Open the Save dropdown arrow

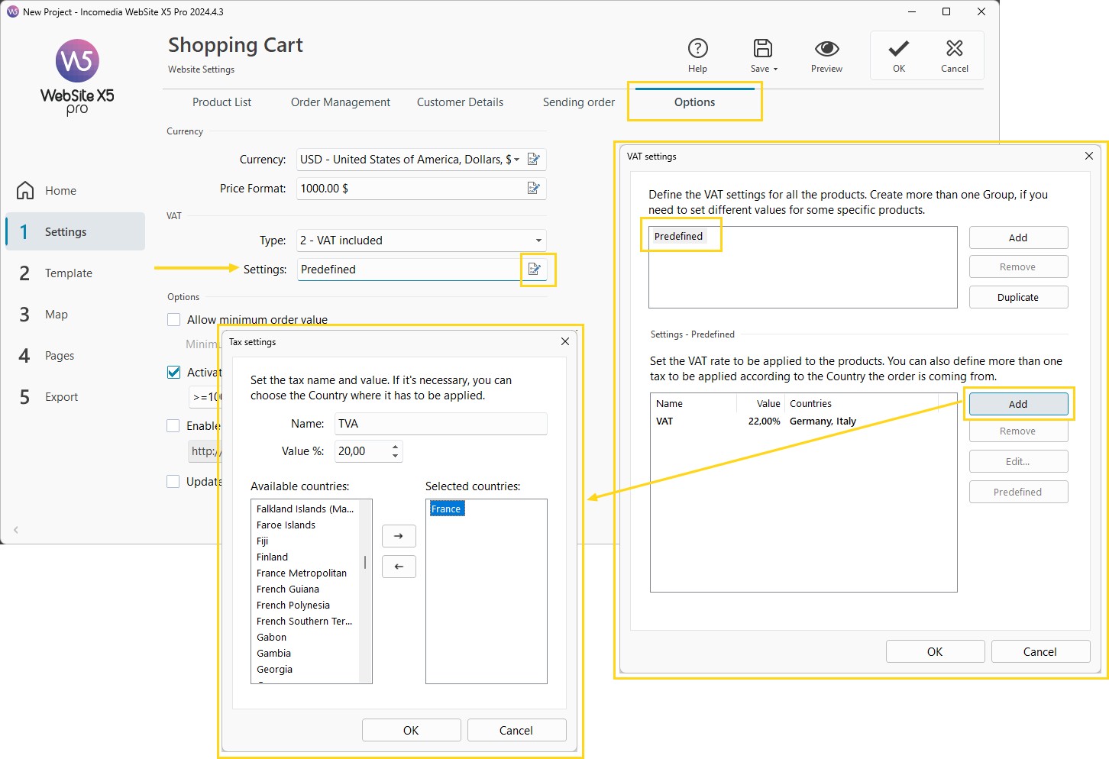pos(775,69)
